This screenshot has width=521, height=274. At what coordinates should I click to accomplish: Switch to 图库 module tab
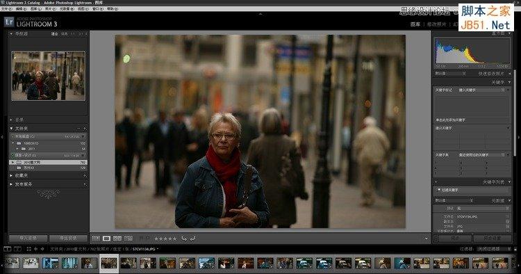coord(415,24)
